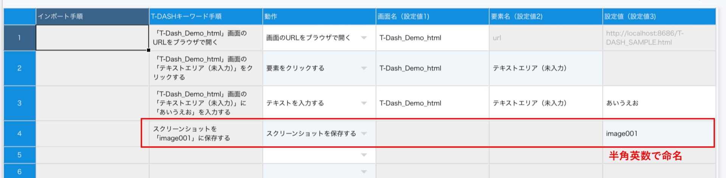Select the 画面名（設定値1) column header
Screen dimensions: 726x178
click(x=432, y=17)
